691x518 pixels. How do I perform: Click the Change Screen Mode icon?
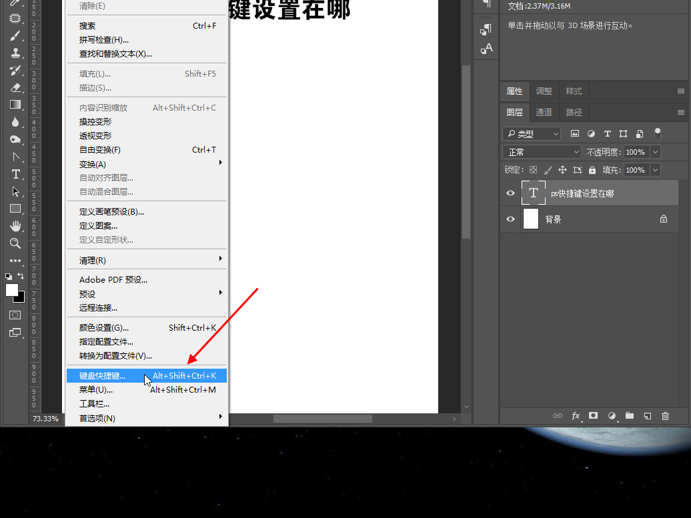coord(15,333)
